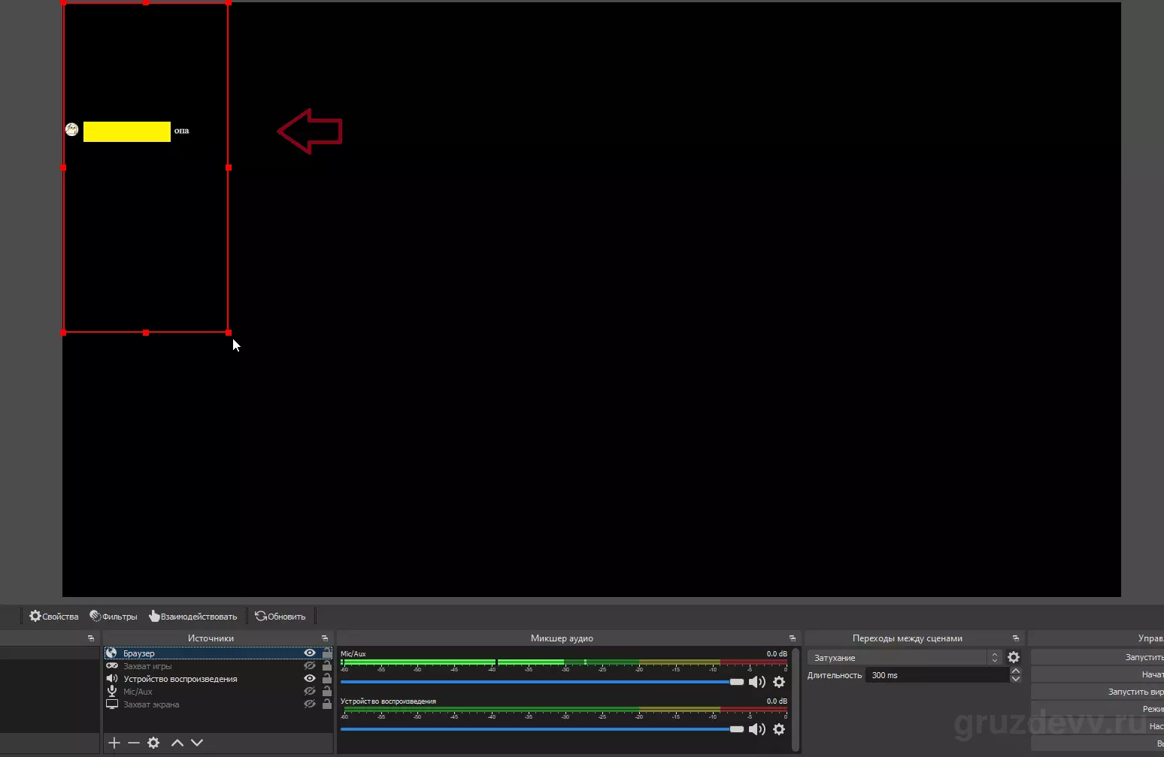Remove the selected source using the minus icon
Screen dimensions: 1164x757
pyautogui.click(x=134, y=743)
